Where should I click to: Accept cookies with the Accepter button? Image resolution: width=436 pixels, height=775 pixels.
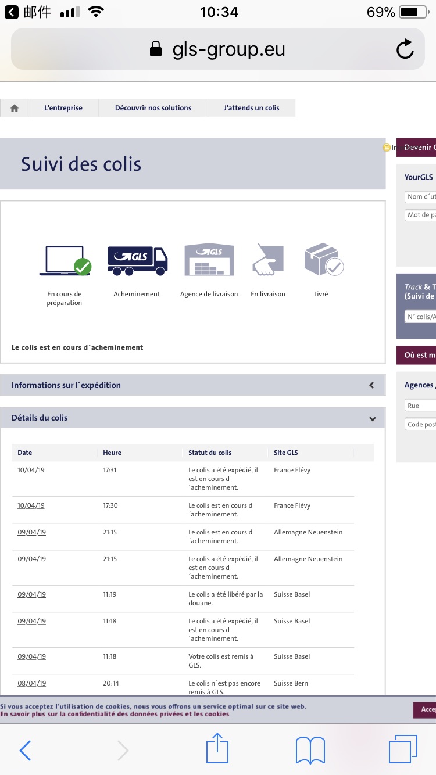(x=425, y=709)
